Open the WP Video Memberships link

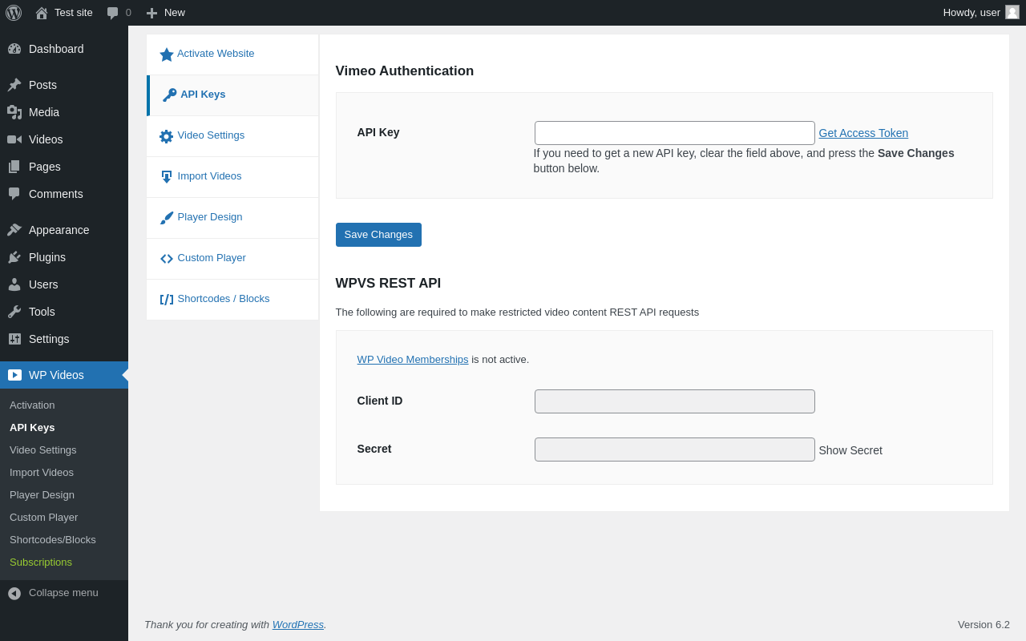pos(413,360)
